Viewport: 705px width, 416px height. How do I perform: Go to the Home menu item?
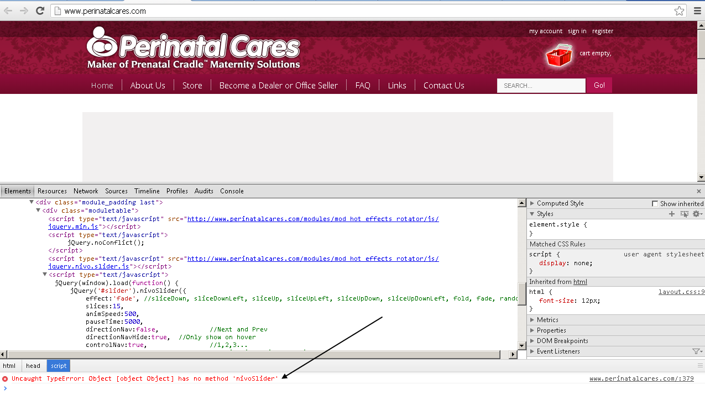[x=102, y=86]
